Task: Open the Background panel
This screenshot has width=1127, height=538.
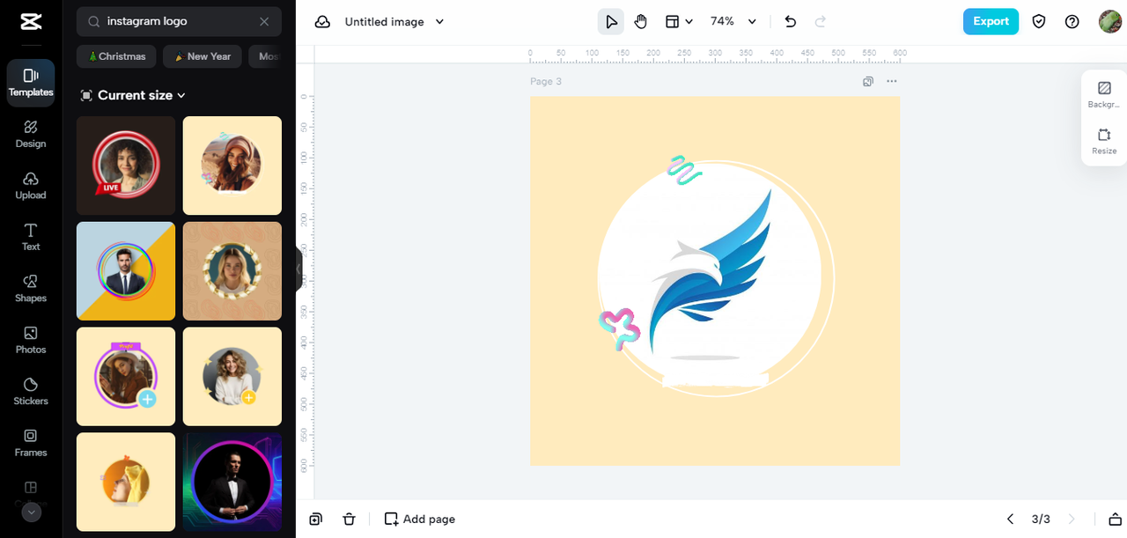Action: pos(1103,94)
